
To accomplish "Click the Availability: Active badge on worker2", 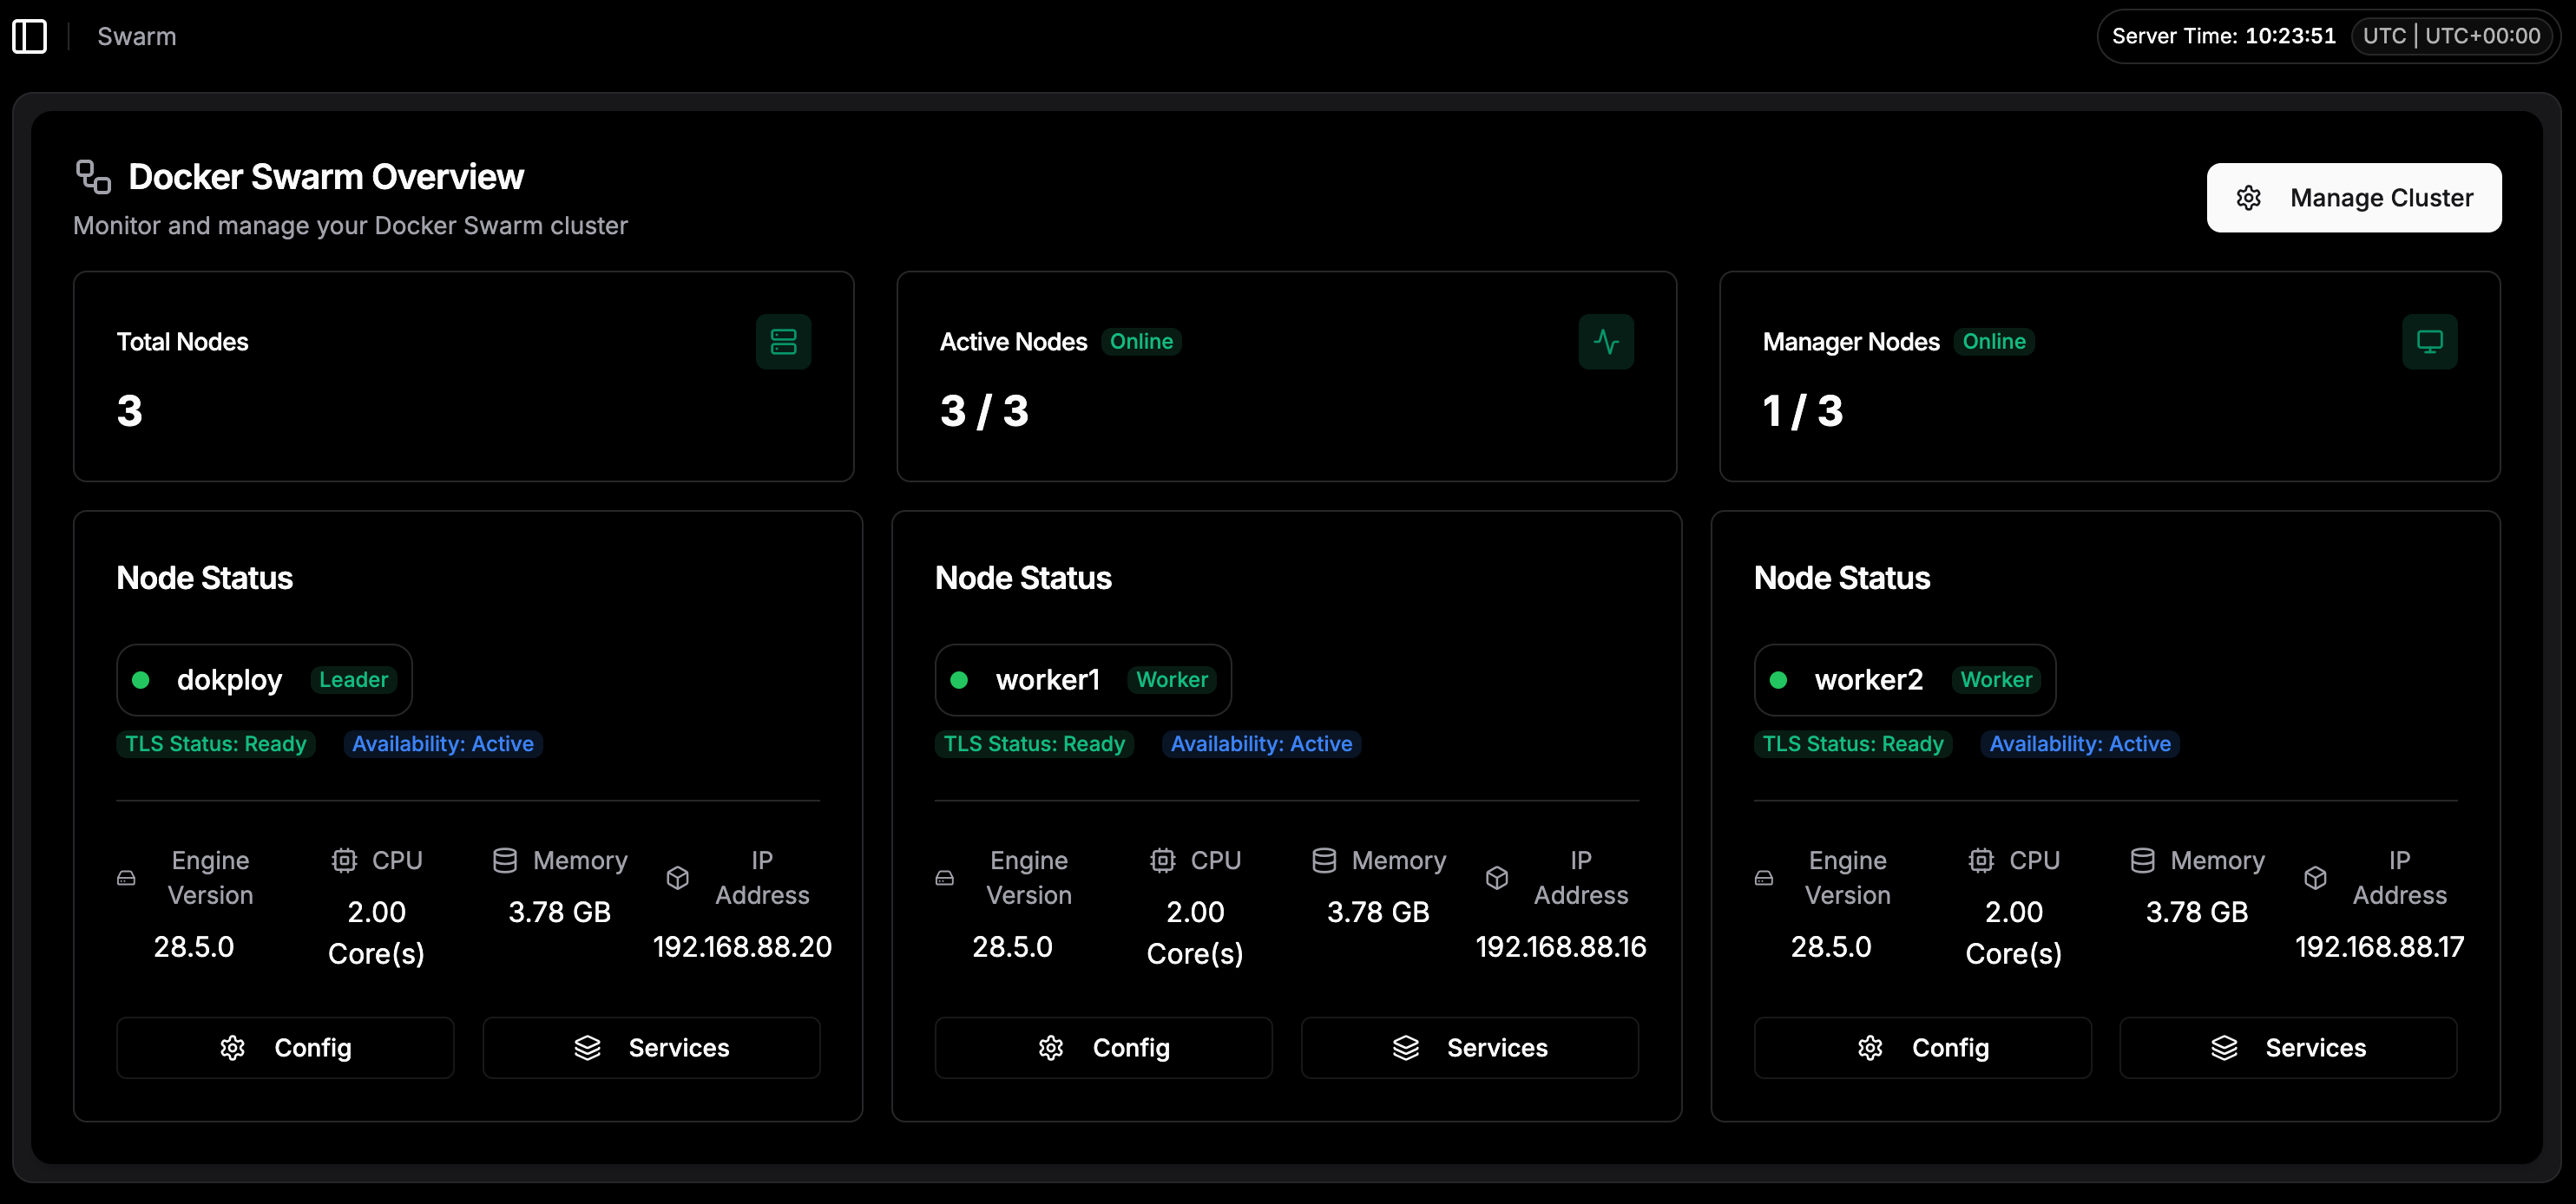I will coord(2079,743).
